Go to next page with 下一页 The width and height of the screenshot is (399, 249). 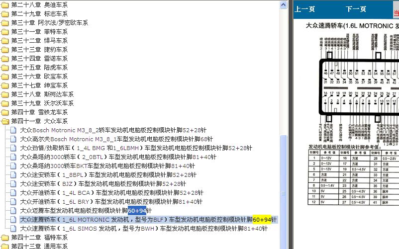[x=356, y=9]
